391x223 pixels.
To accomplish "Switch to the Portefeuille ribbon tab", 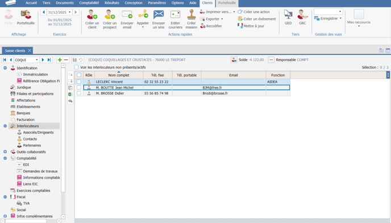I will (x=227, y=3).
